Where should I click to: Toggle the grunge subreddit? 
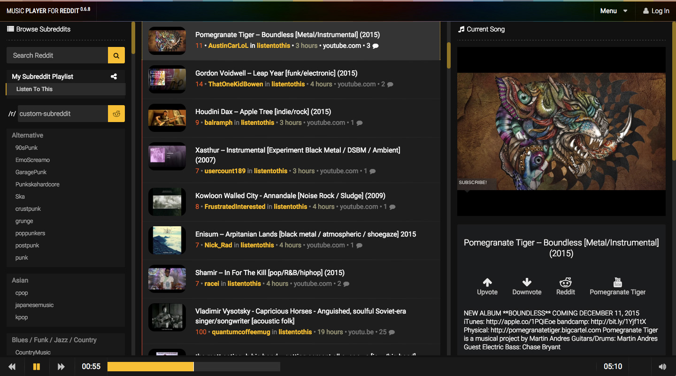(24, 221)
